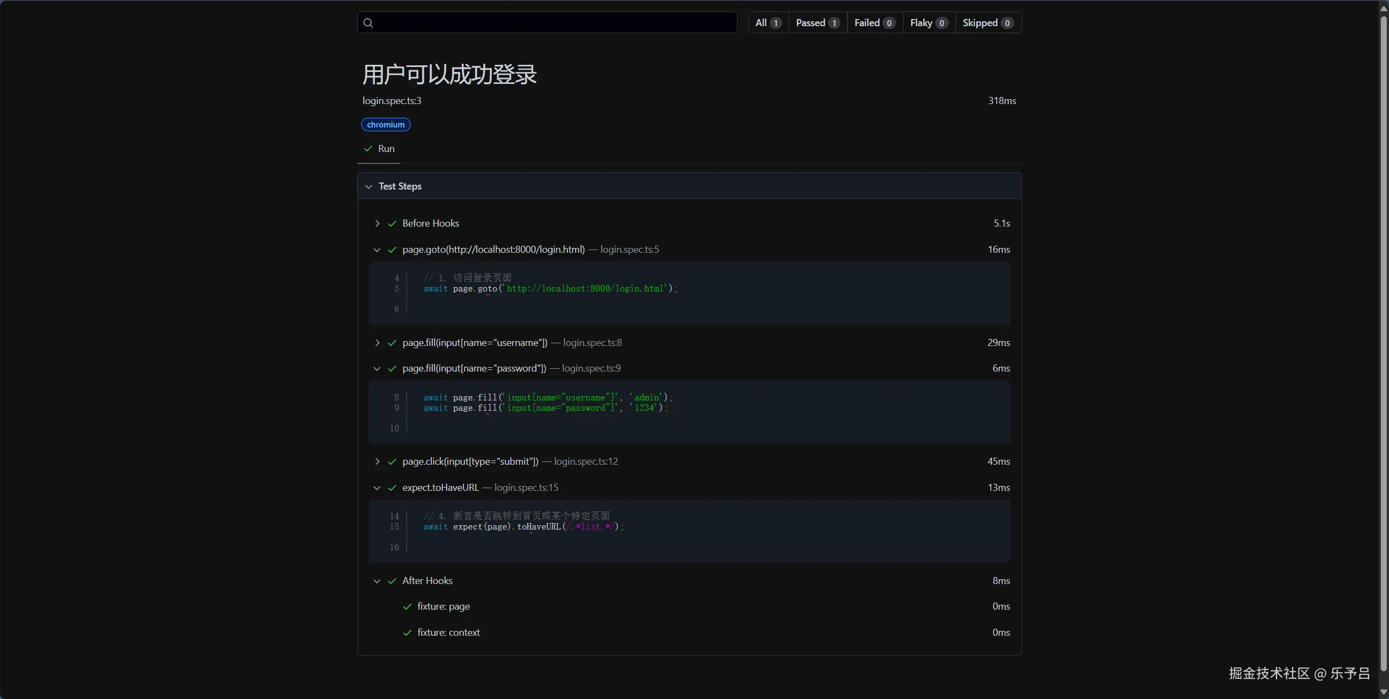
Task: Click the fixture: page checkmark icon
Action: coord(407,606)
